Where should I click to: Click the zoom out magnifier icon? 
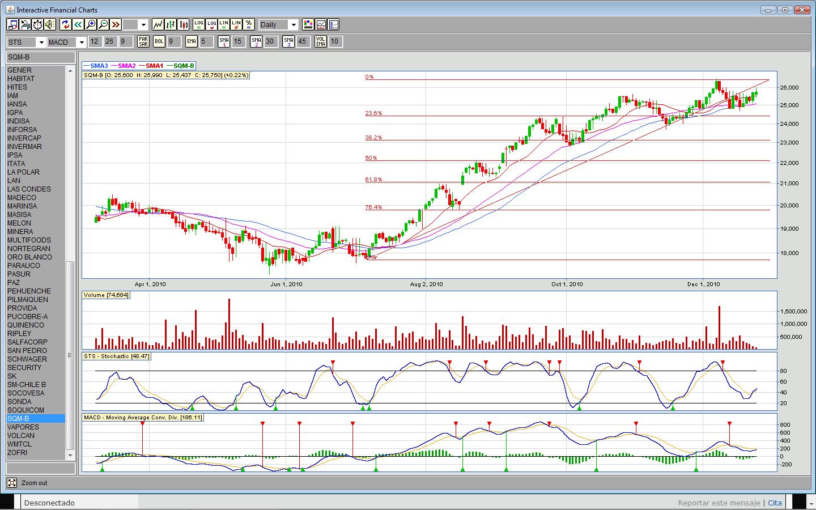(103, 24)
